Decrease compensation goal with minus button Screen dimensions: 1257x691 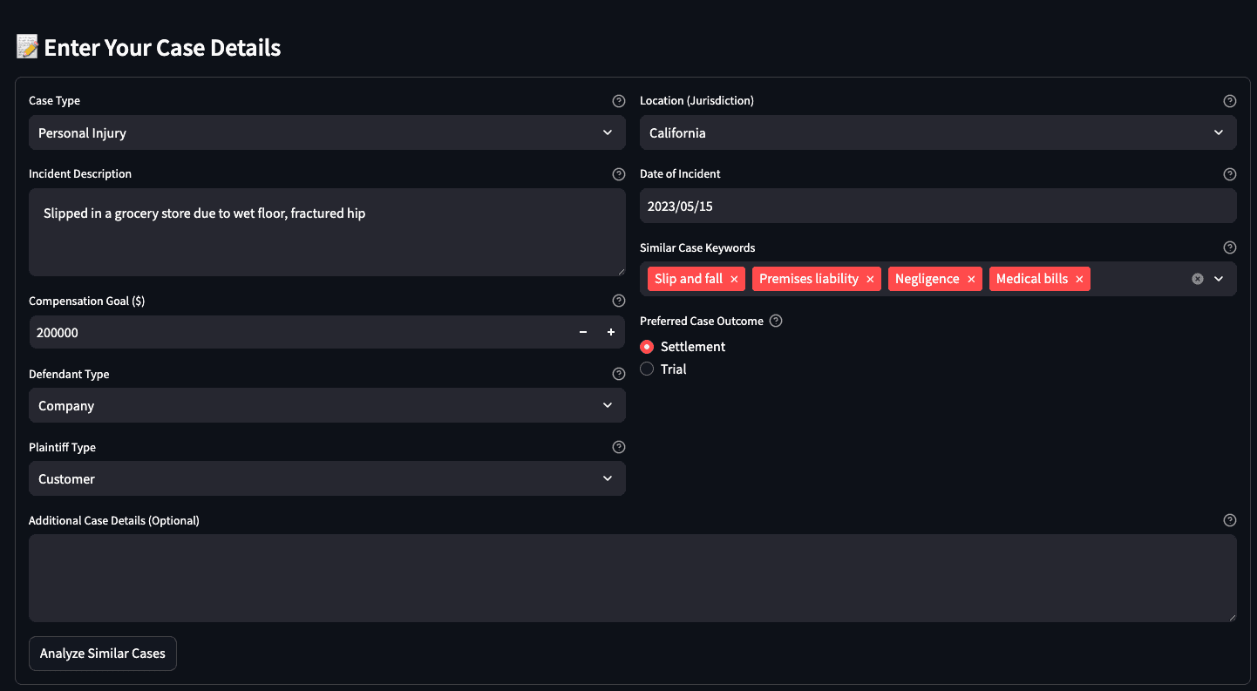pyautogui.click(x=583, y=332)
